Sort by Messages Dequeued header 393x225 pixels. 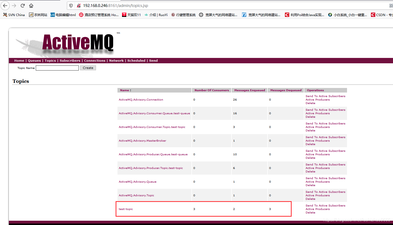[x=286, y=90]
